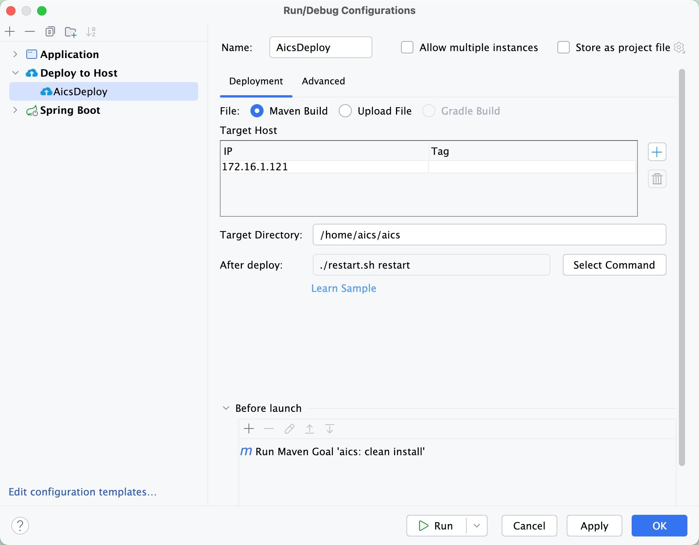Collapse the Deploy to Host node

click(15, 73)
